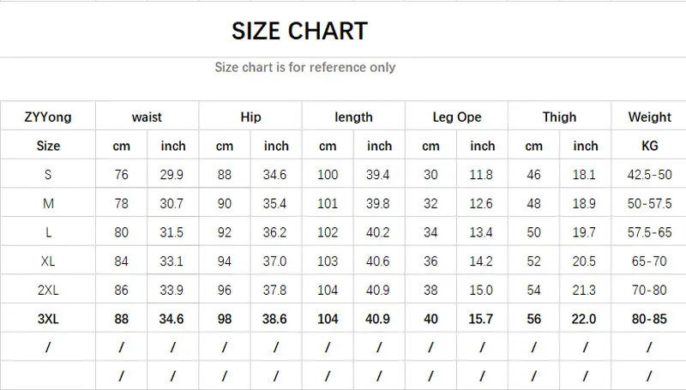Select waist inch value 29.9
686x390 pixels.
171,175
